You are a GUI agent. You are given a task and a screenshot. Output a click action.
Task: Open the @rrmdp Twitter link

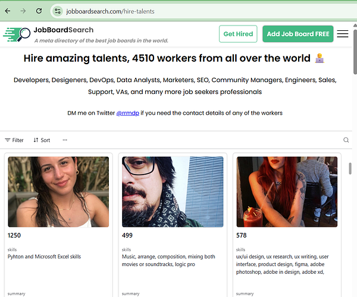click(127, 113)
